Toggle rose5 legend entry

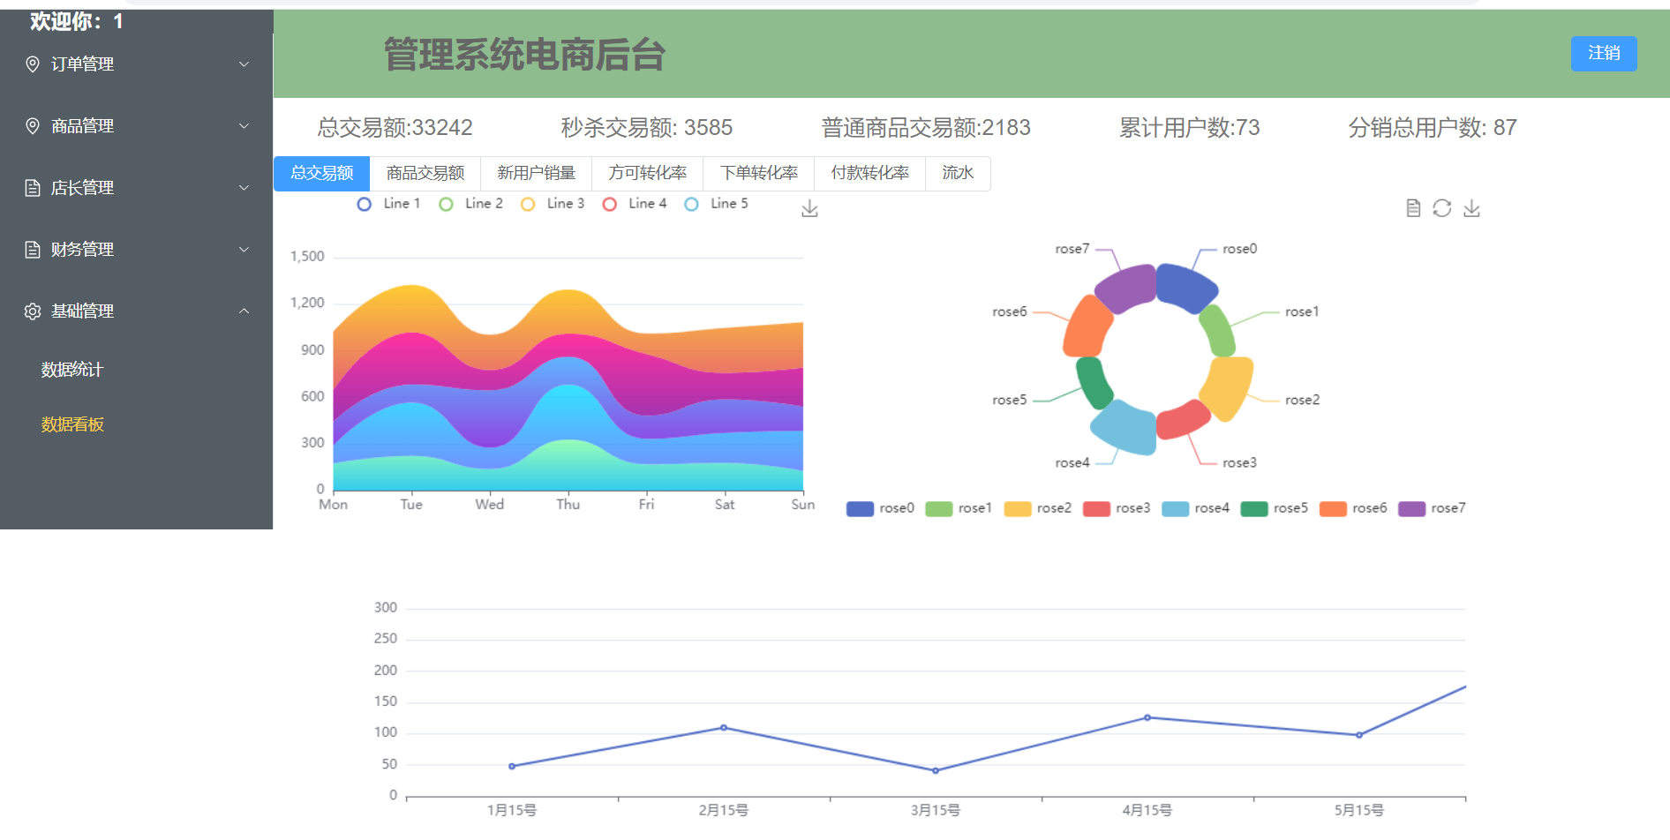point(1274,508)
